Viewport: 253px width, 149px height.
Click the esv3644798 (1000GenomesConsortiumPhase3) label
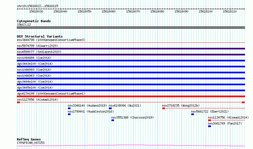tap(51, 40)
